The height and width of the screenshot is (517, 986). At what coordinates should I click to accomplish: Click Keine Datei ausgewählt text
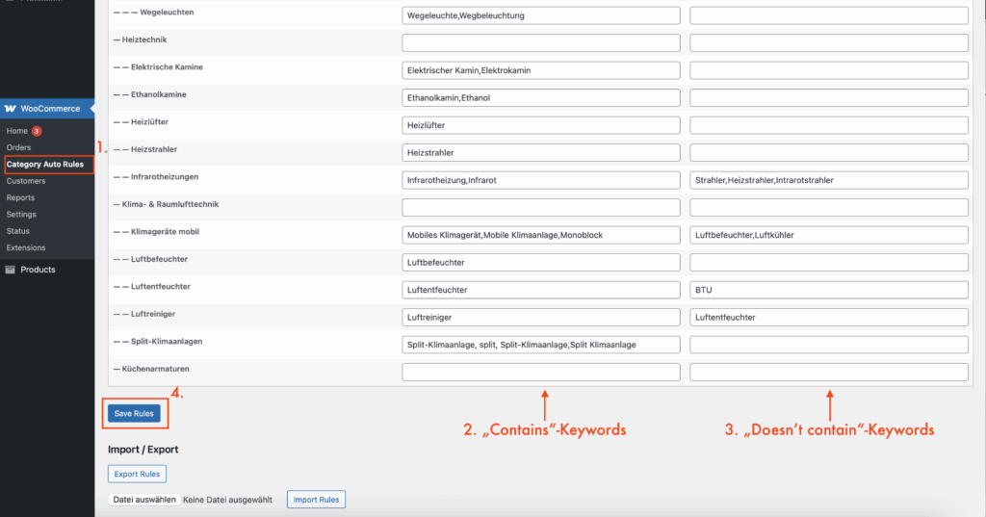click(227, 500)
